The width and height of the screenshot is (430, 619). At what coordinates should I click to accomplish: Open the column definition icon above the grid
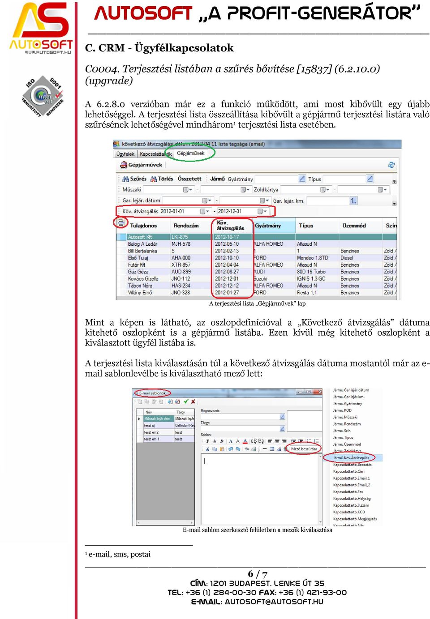coord(120,222)
